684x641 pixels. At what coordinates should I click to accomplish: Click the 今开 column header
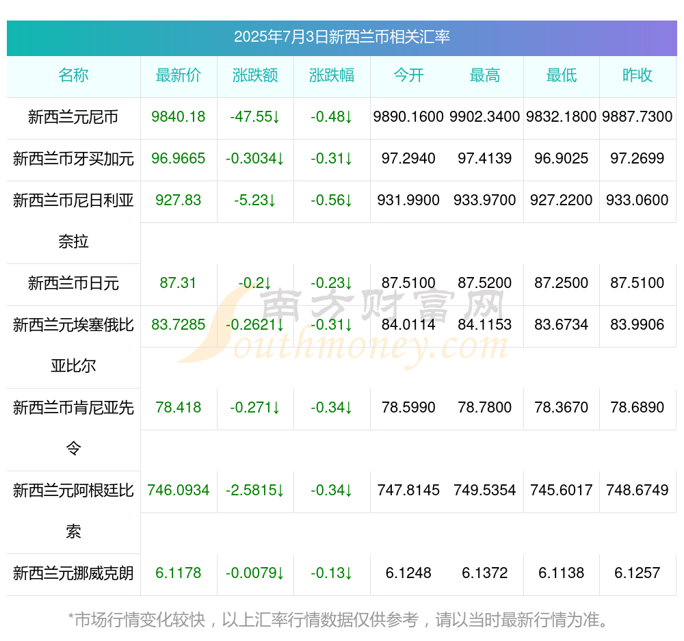pyautogui.click(x=408, y=75)
